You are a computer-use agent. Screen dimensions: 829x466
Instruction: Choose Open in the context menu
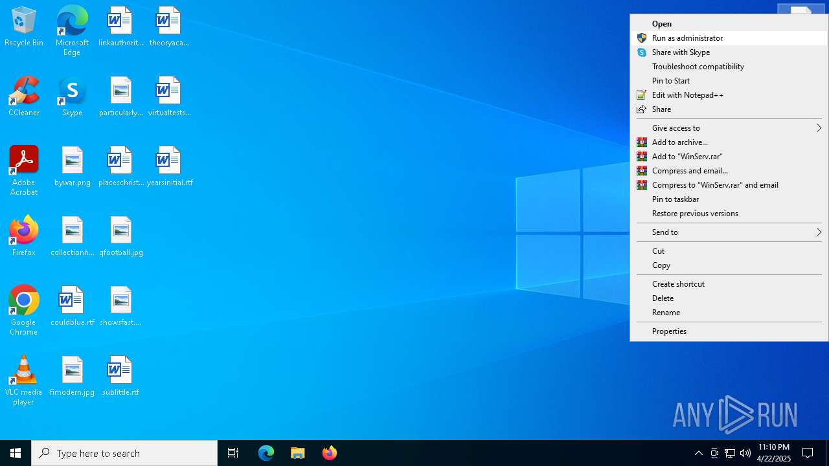pyautogui.click(x=729, y=24)
